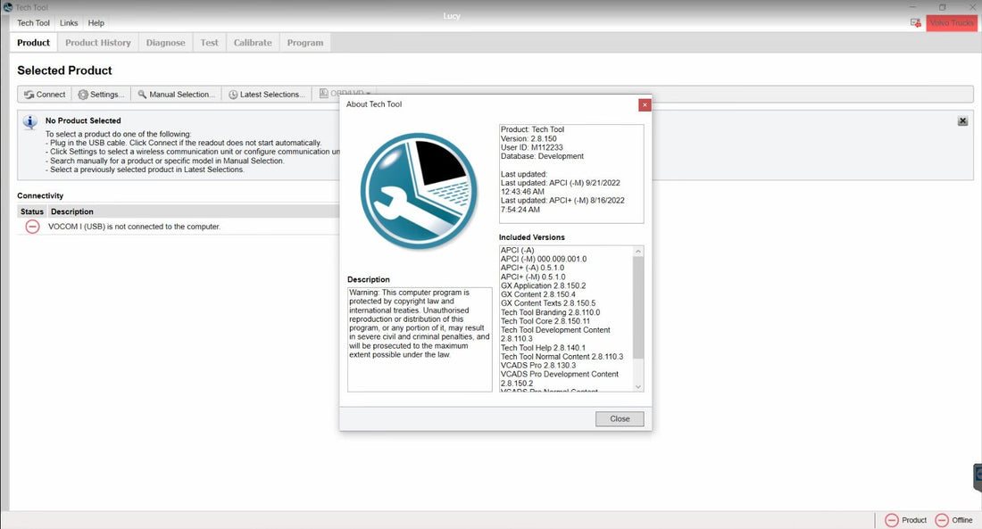Open Manual Selection search
The image size is (982, 529).
click(x=176, y=95)
